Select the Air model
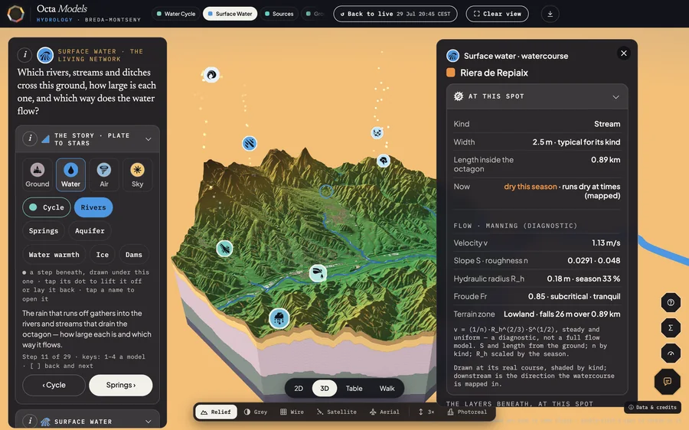 [x=104, y=174]
